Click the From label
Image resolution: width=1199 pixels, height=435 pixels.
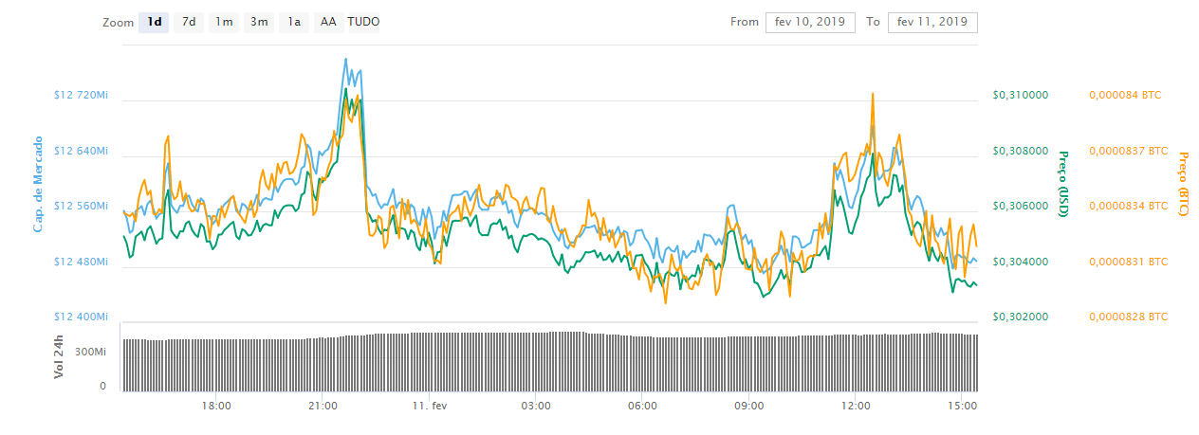click(745, 22)
